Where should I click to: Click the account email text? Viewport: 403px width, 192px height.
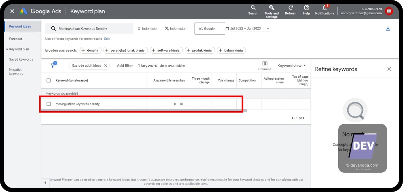coord(361,13)
